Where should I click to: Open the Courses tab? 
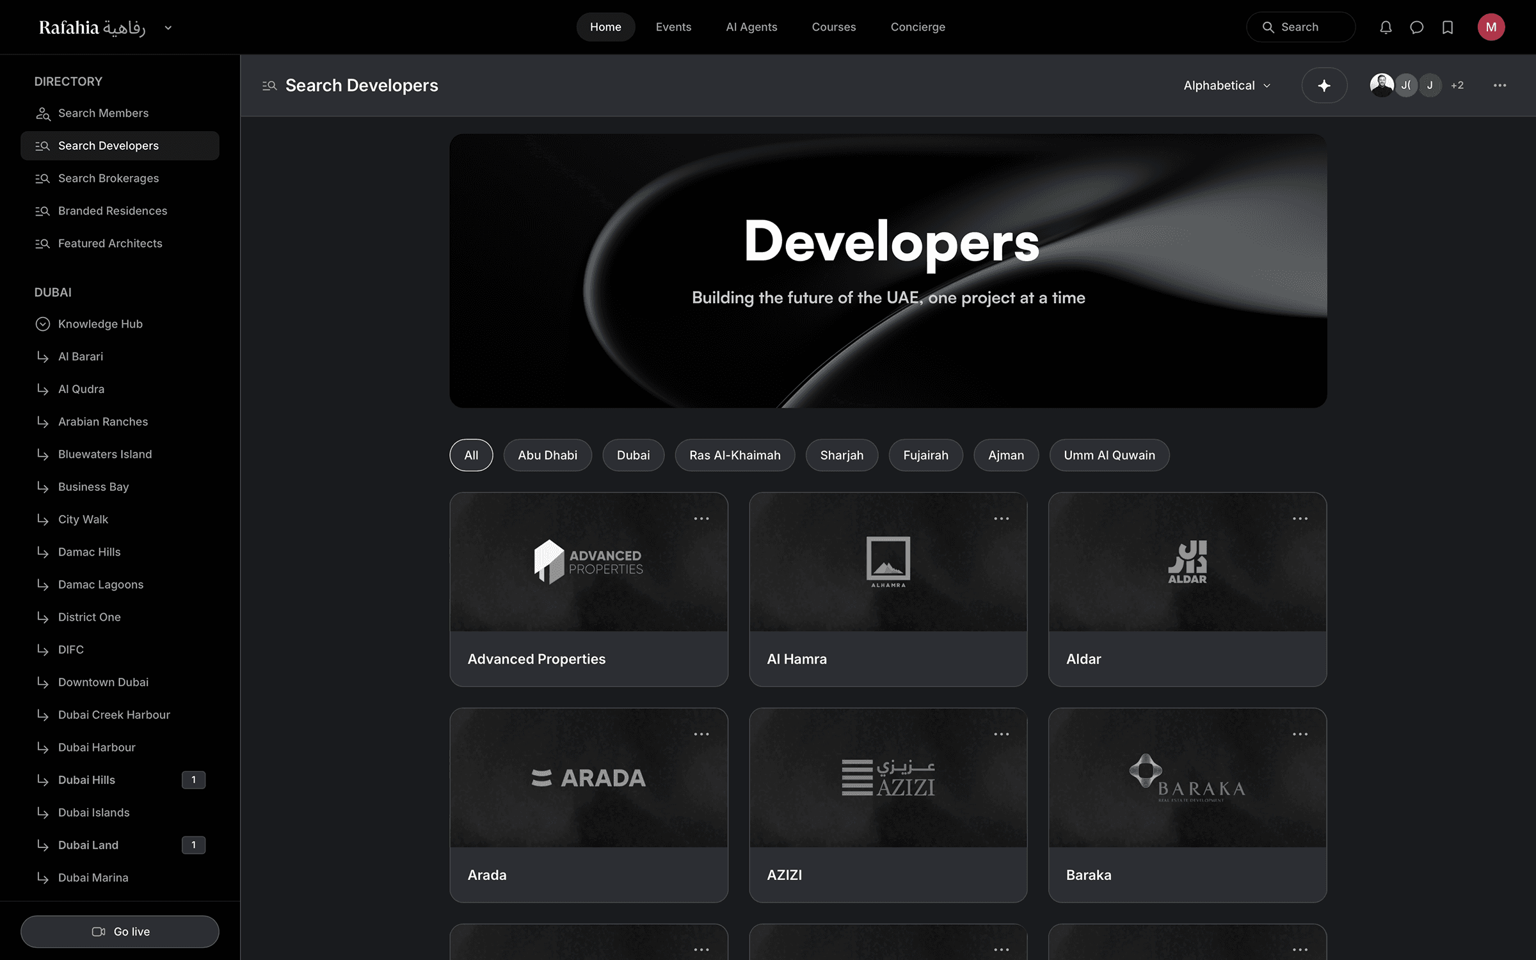pyautogui.click(x=833, y=27)
